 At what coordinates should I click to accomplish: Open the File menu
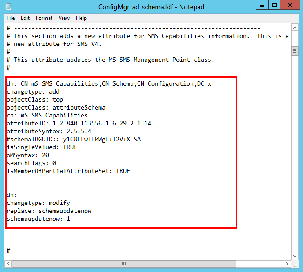11,18
